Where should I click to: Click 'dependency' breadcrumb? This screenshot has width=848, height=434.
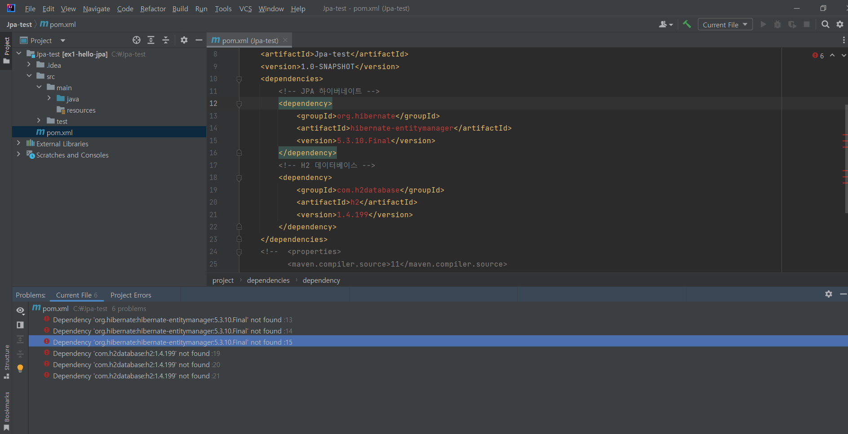[x=321, y=280]
